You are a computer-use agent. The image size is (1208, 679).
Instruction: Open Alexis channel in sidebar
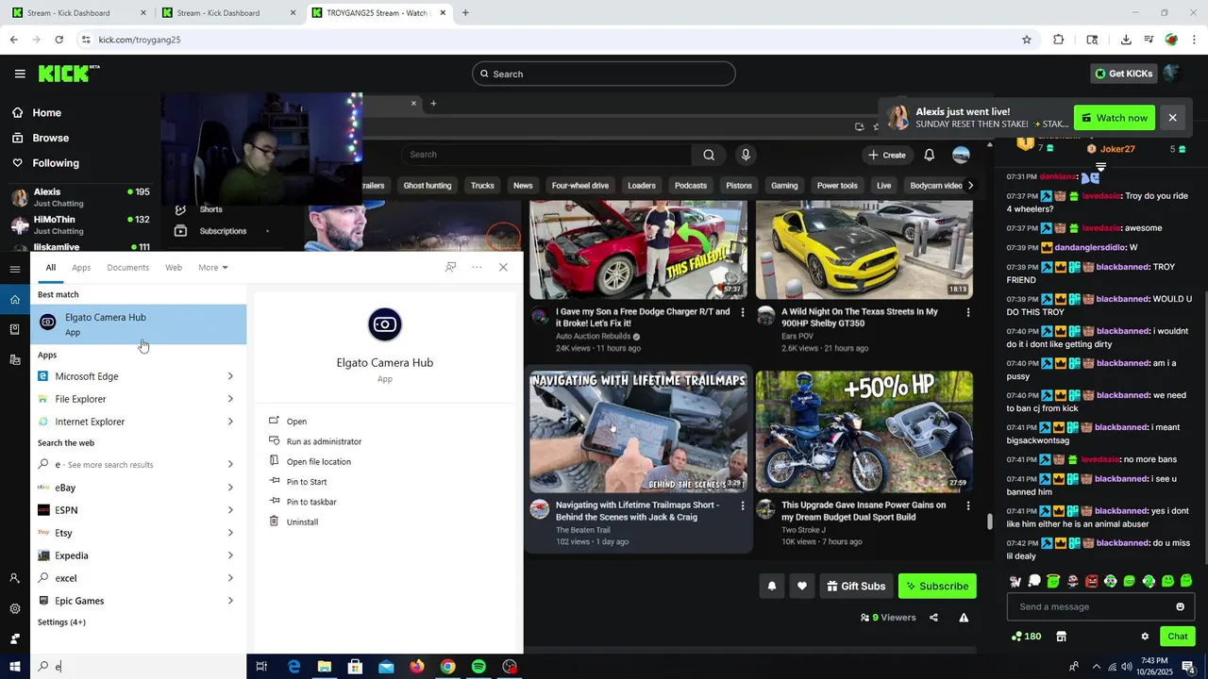[x=80, y=197]
